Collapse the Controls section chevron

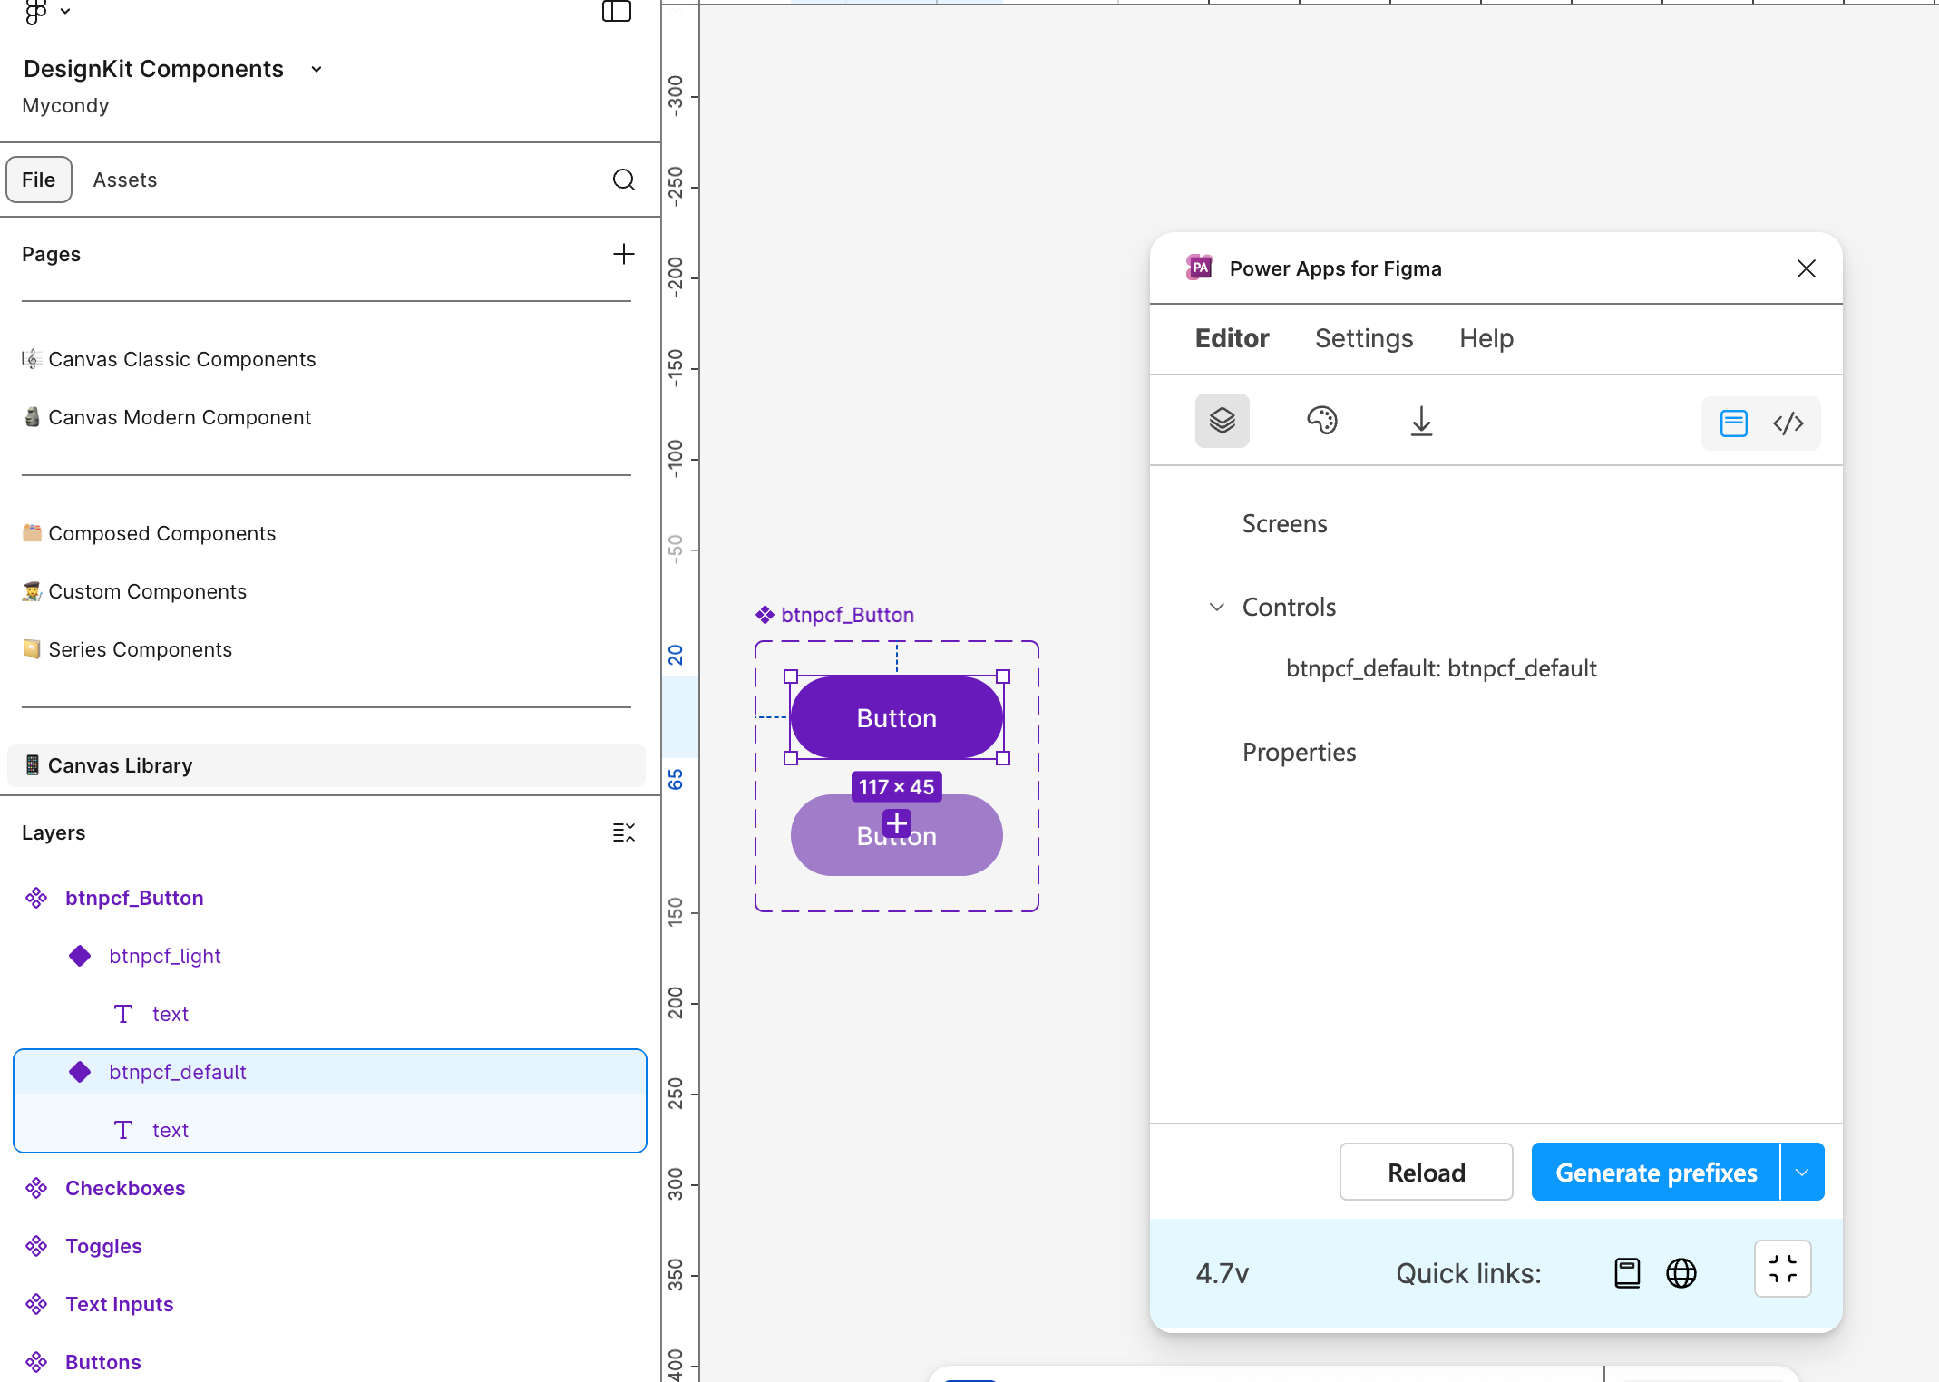coord(1217,607)
